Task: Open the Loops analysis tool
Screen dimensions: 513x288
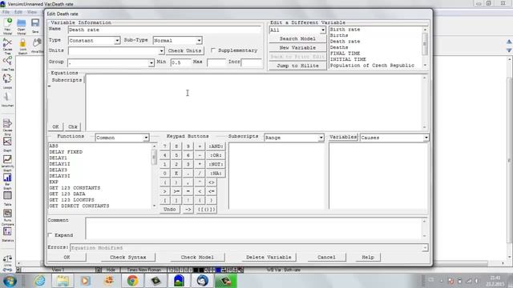Action: [7, 81]
